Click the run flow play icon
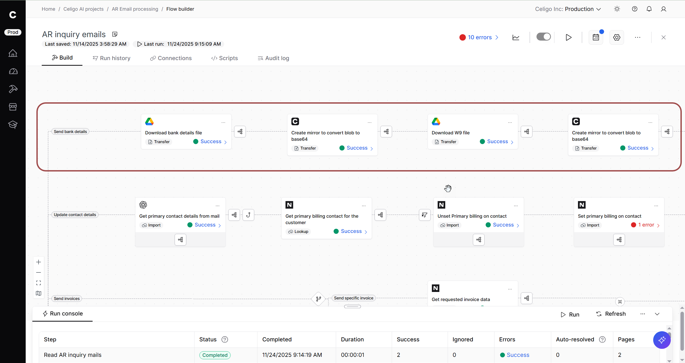Image resolution: width=685 pixels, height=363 pixels. point(568,37)
